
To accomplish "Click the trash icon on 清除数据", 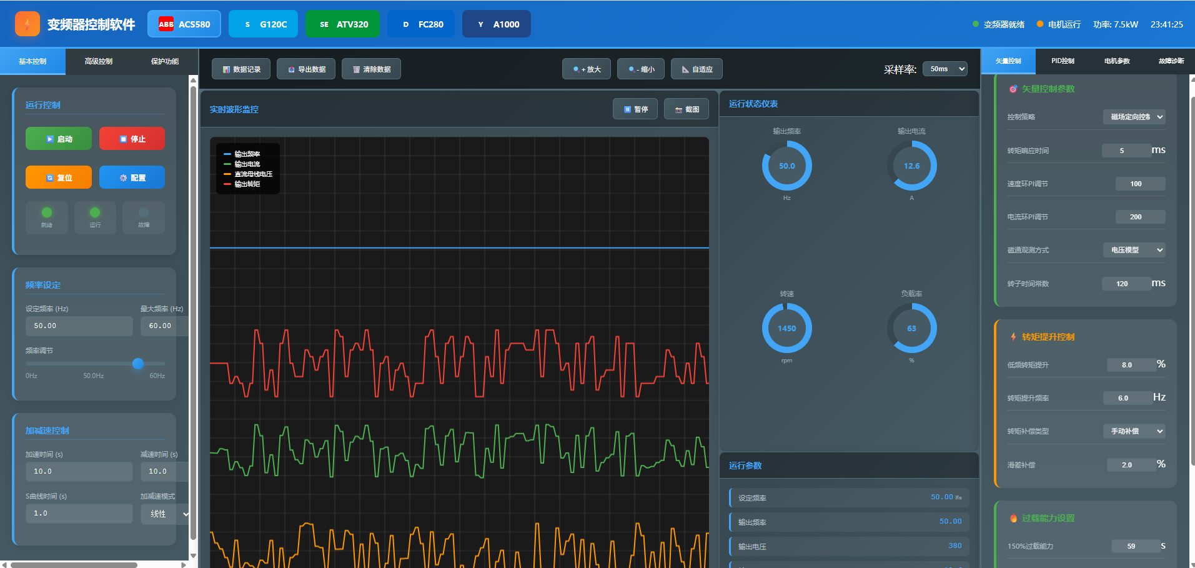I will pos(357,69).
